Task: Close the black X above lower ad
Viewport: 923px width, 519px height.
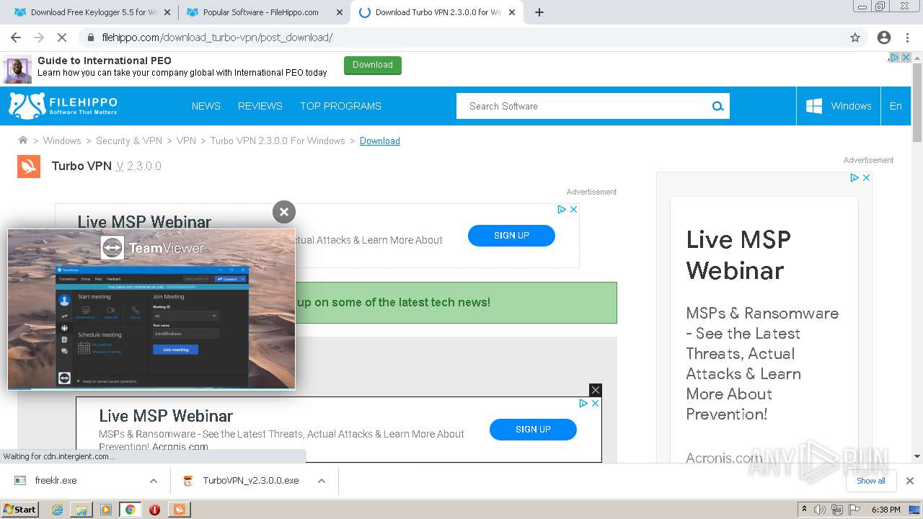Action: 595,390
